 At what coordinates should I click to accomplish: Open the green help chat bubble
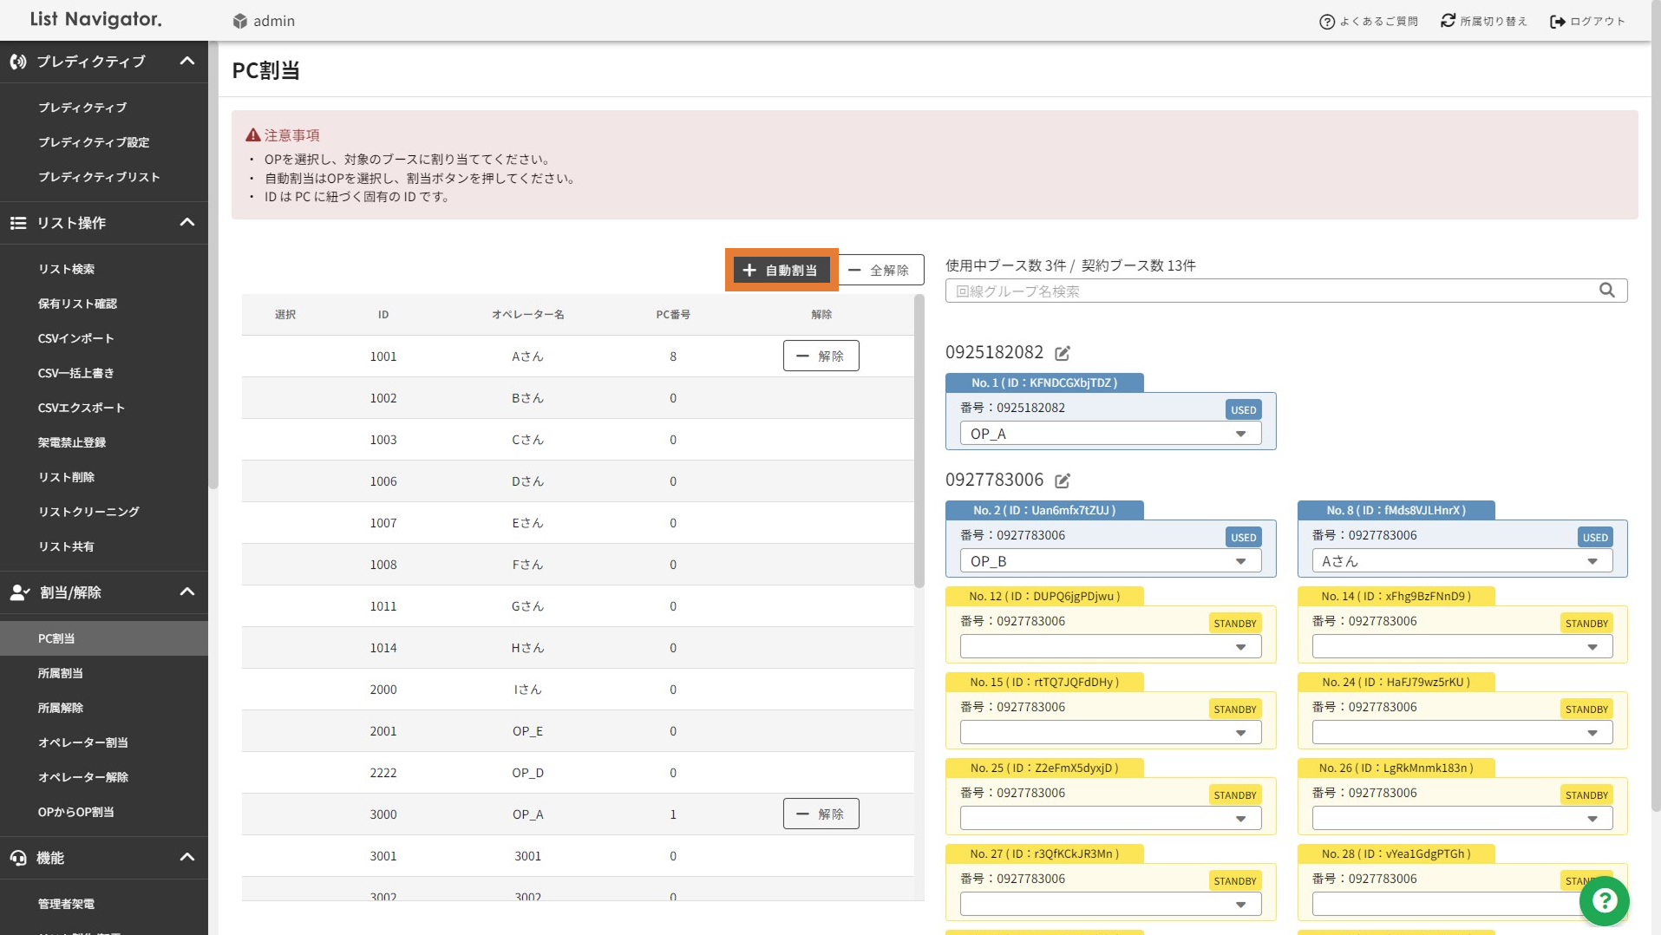click(x=1604, y=901)
